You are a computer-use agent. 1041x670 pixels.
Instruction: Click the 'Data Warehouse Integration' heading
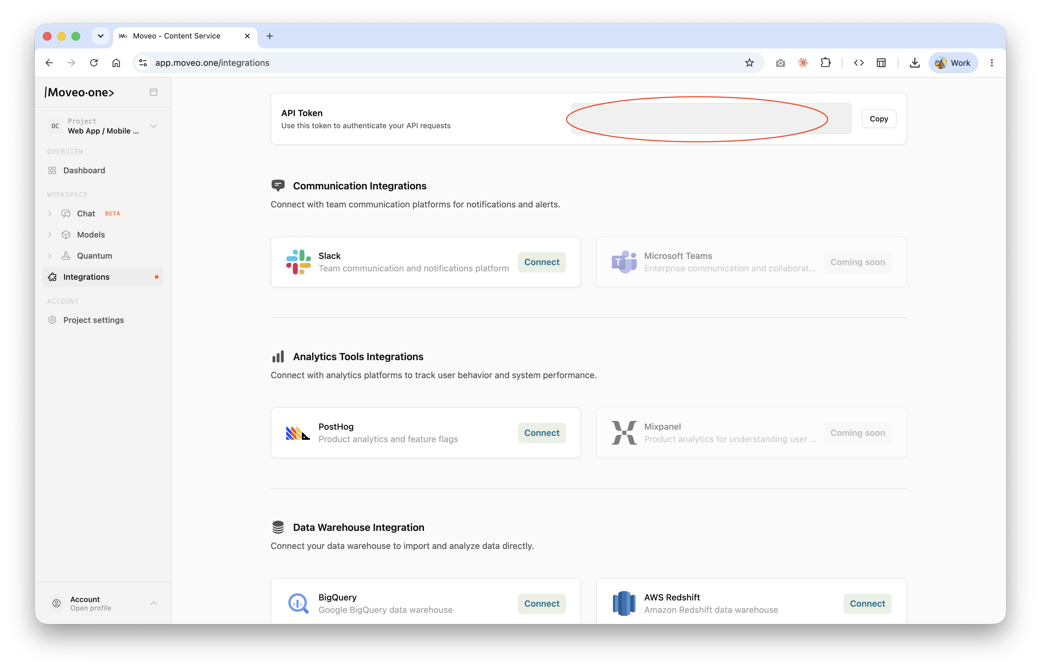[358, 527]
